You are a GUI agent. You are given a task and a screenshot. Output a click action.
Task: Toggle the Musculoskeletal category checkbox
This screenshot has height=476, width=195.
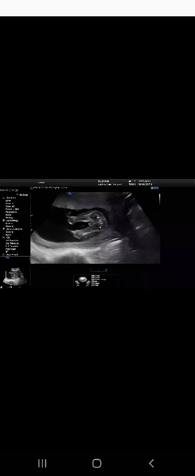tap(4, 229)
